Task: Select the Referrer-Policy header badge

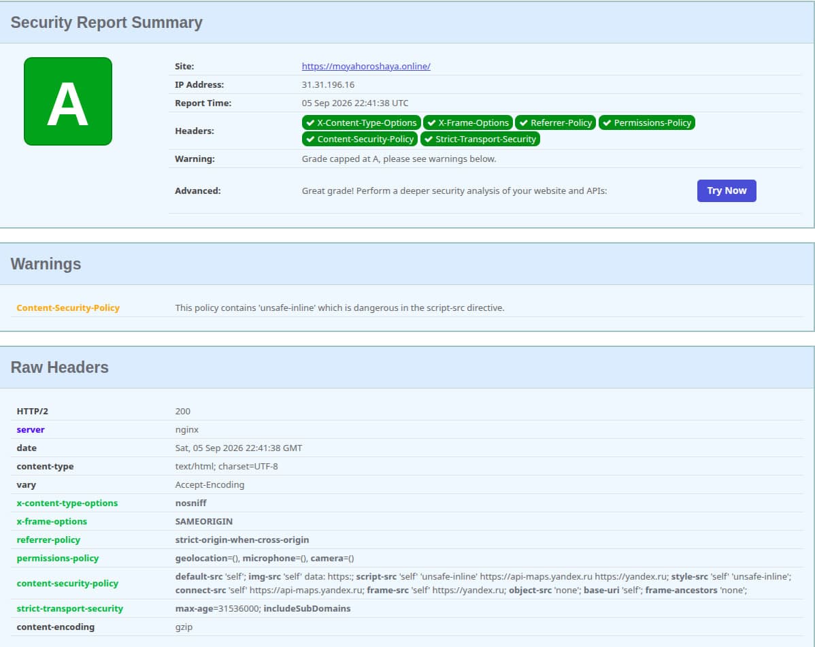Action: pos(555,122)
